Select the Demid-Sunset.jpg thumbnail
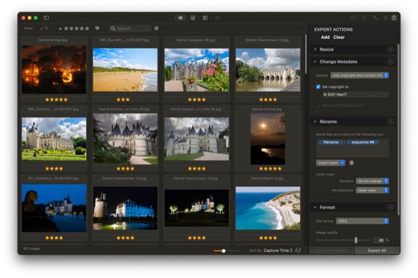This screenshot has width=418, height=278. [268, 139]
